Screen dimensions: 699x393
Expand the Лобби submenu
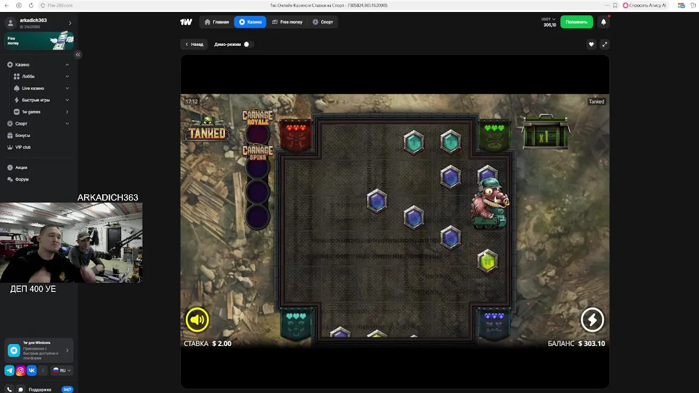point(67,76)
